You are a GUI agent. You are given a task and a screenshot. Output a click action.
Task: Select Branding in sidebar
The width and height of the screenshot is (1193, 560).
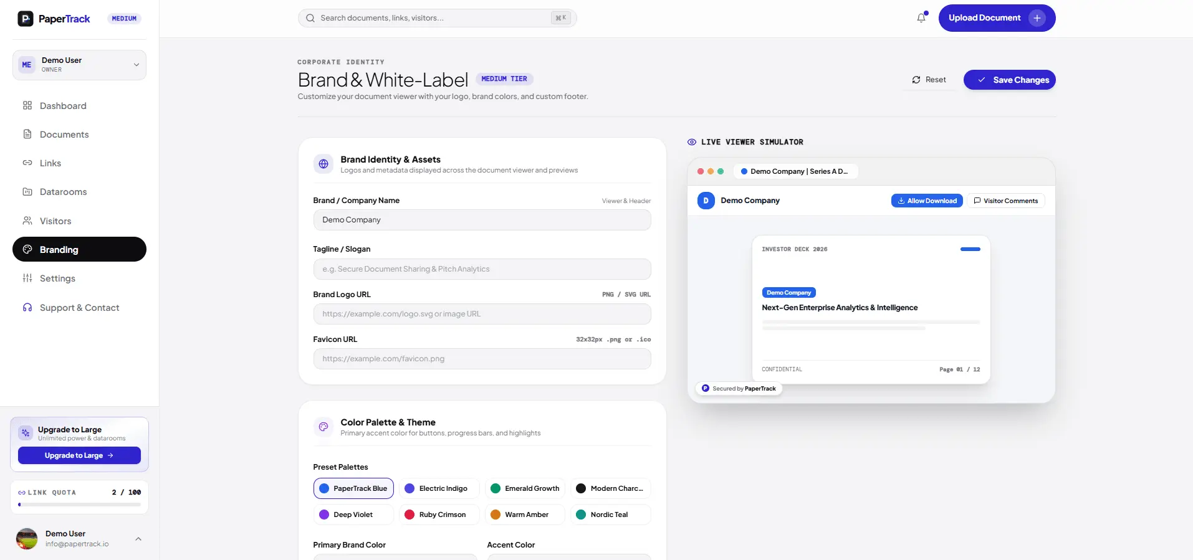tap(80, 249)
